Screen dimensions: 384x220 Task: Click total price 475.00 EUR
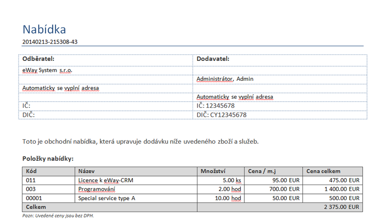344,181
